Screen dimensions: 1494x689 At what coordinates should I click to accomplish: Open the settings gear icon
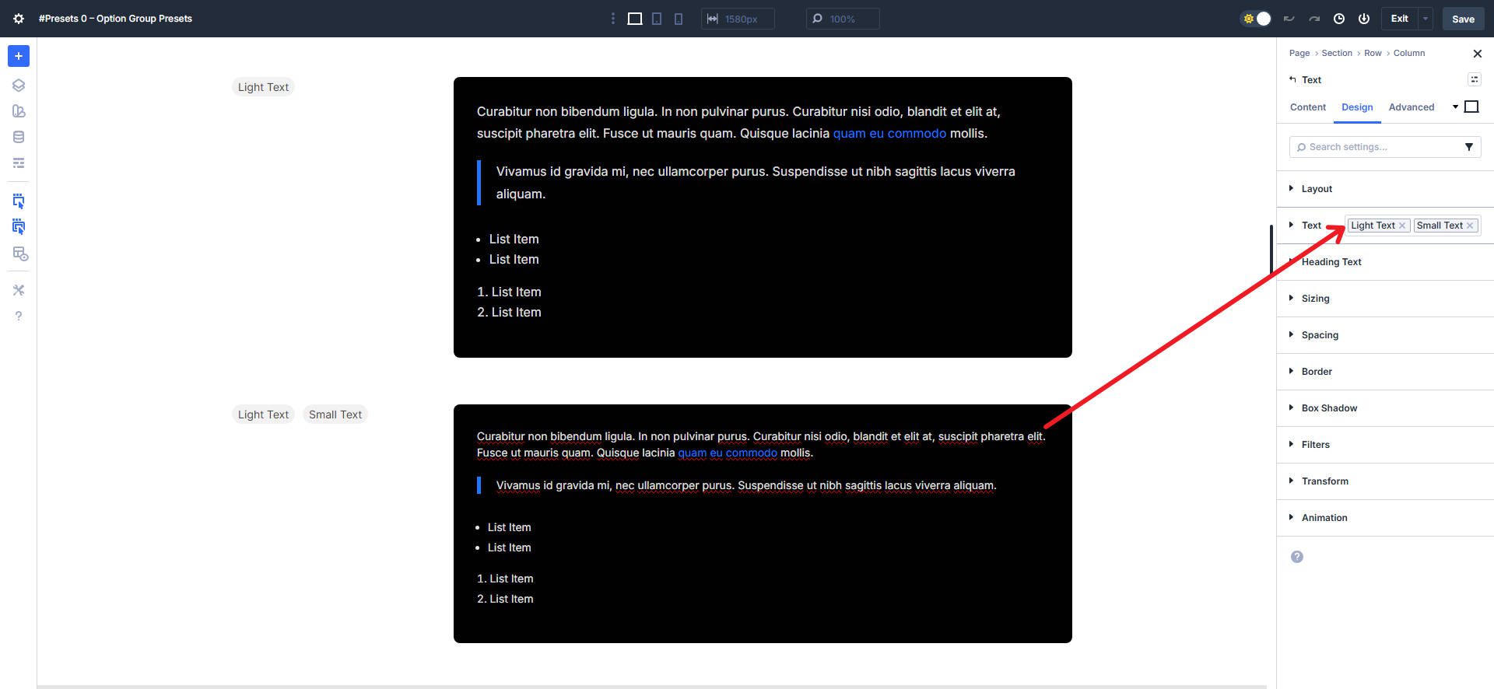click(x=19, y=19)
